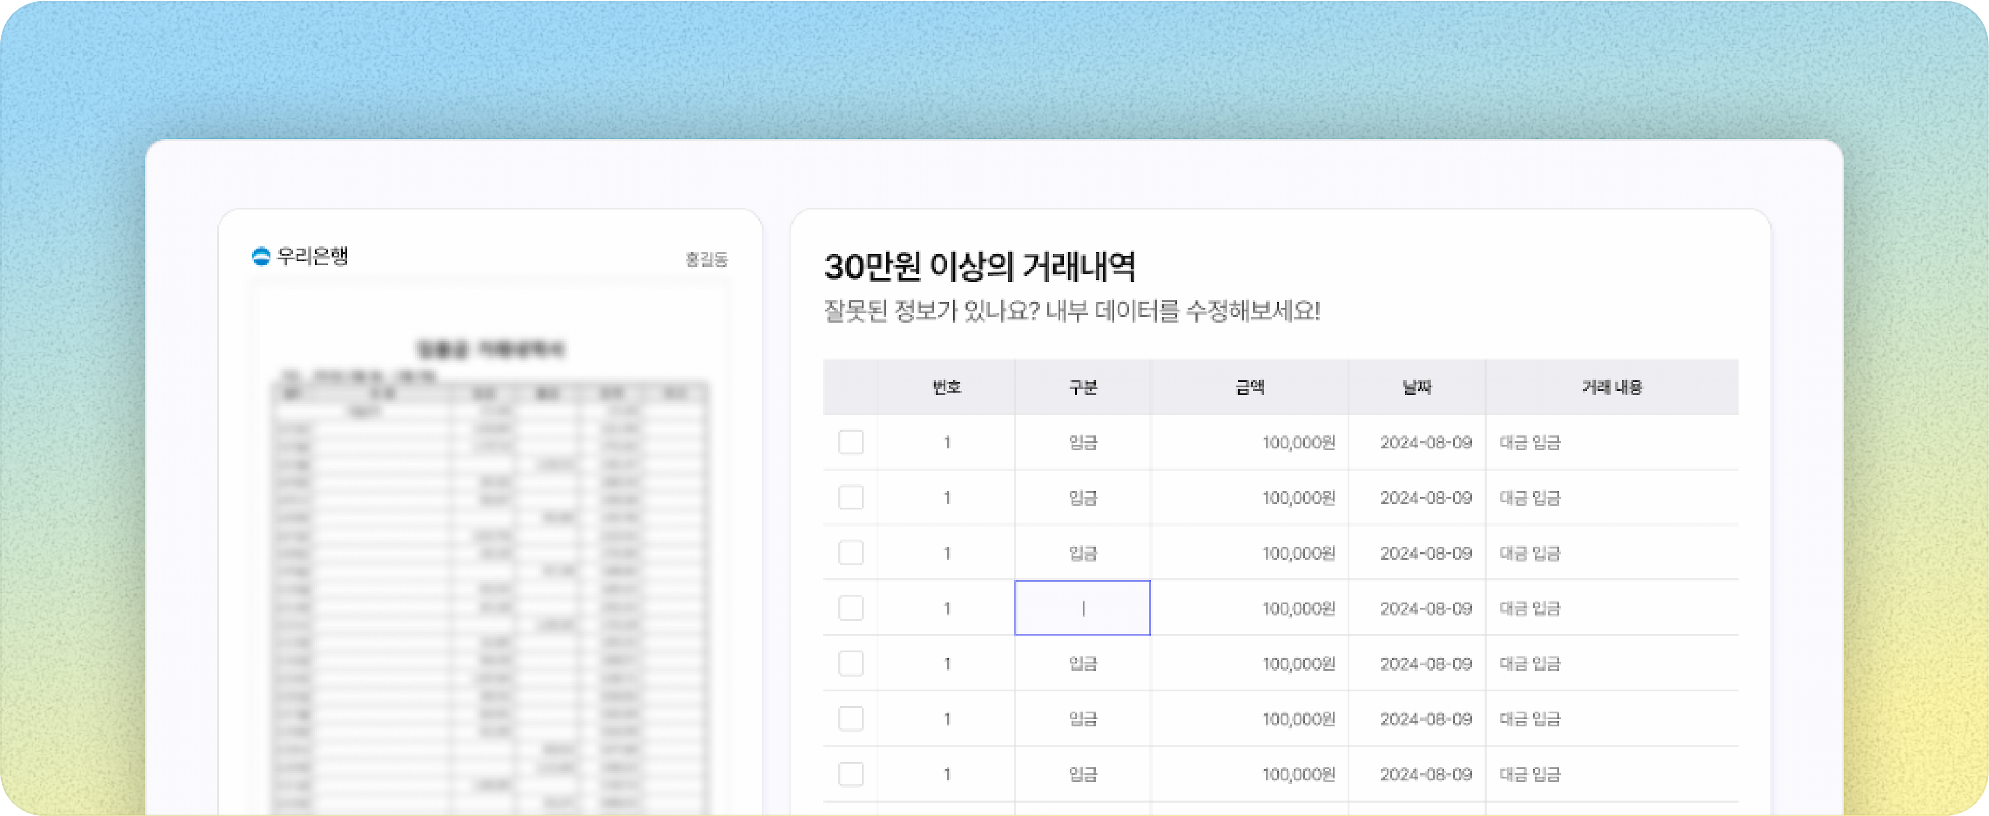Screen dimensions: 1989x816
Task: Click the highlighted 구분 input cell being edited
Action: point(1083,608)
